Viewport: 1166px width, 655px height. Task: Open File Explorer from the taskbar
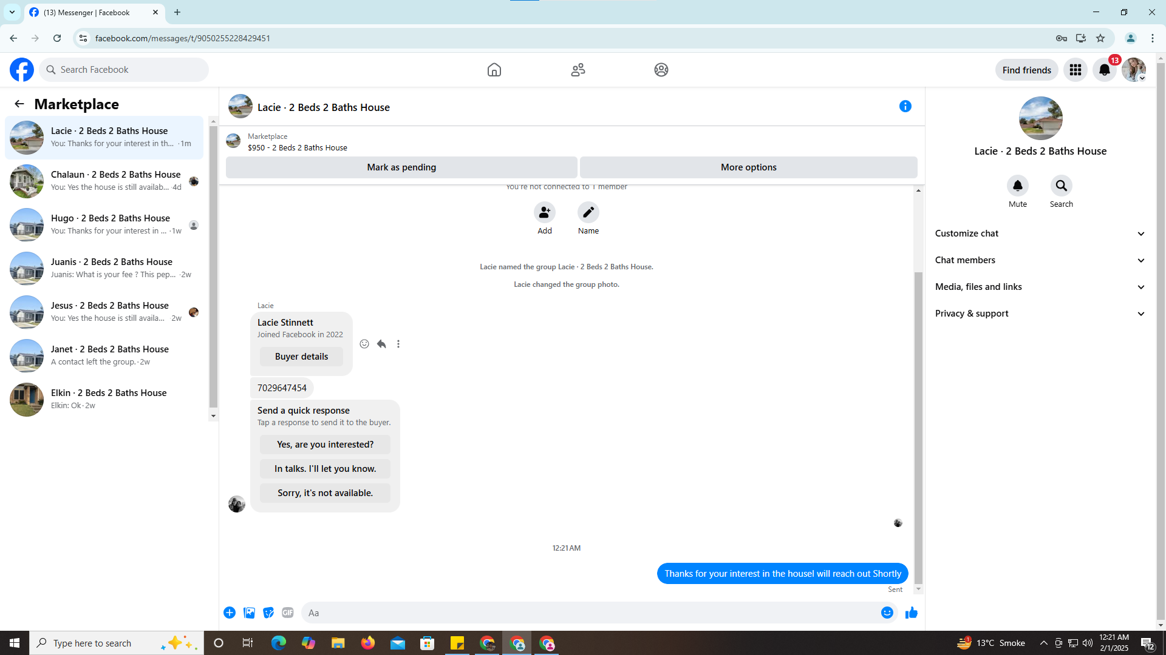click(x=338, y=643)
